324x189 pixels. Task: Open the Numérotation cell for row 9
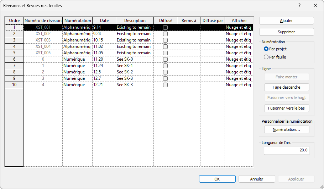point(78,78)
